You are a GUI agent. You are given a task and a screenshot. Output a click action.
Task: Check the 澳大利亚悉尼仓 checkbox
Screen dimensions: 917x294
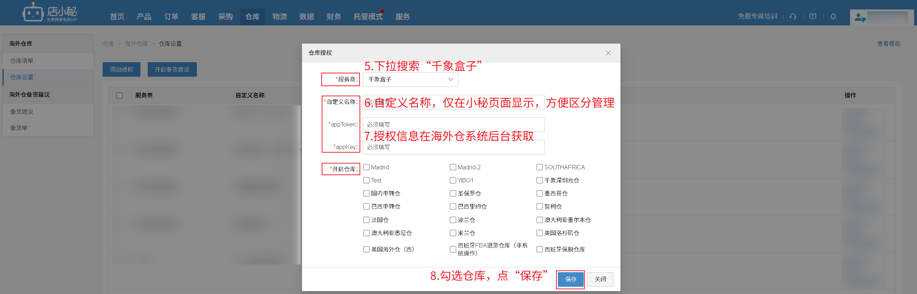[366, 233]
